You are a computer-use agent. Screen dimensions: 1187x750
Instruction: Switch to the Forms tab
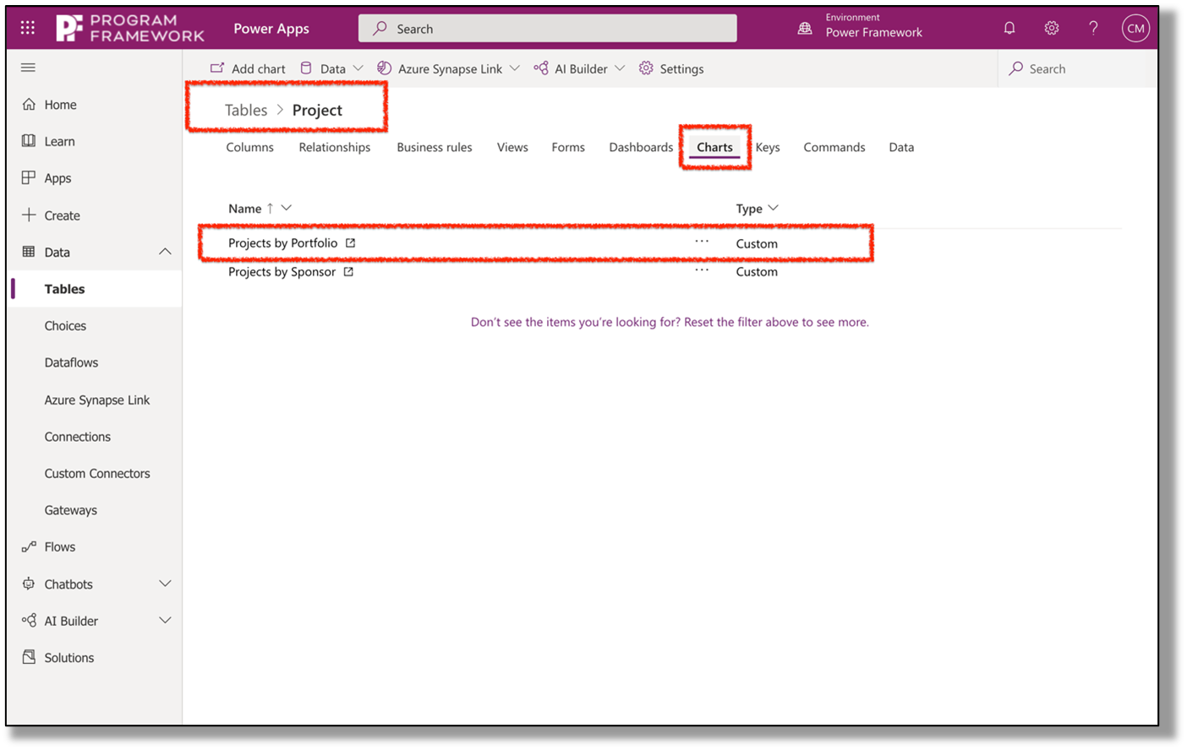pos(568,147)
